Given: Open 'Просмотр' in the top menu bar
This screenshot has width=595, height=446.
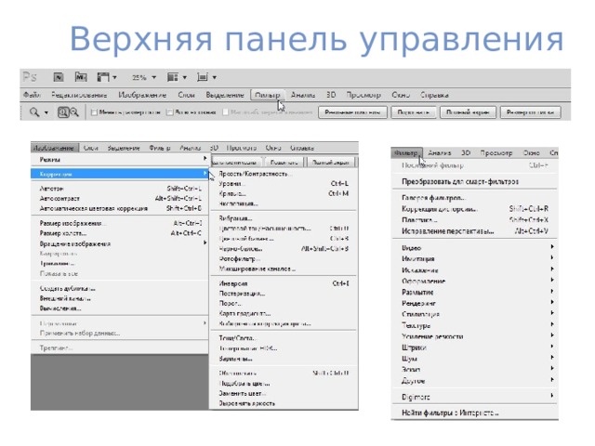Looking at the screenshot, I should point(364,95).
